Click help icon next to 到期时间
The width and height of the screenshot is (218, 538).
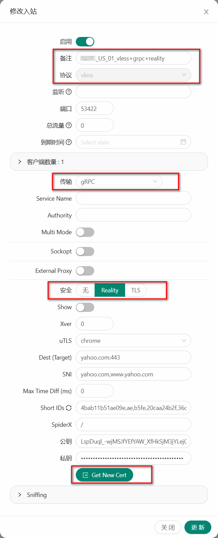(69, 142)
